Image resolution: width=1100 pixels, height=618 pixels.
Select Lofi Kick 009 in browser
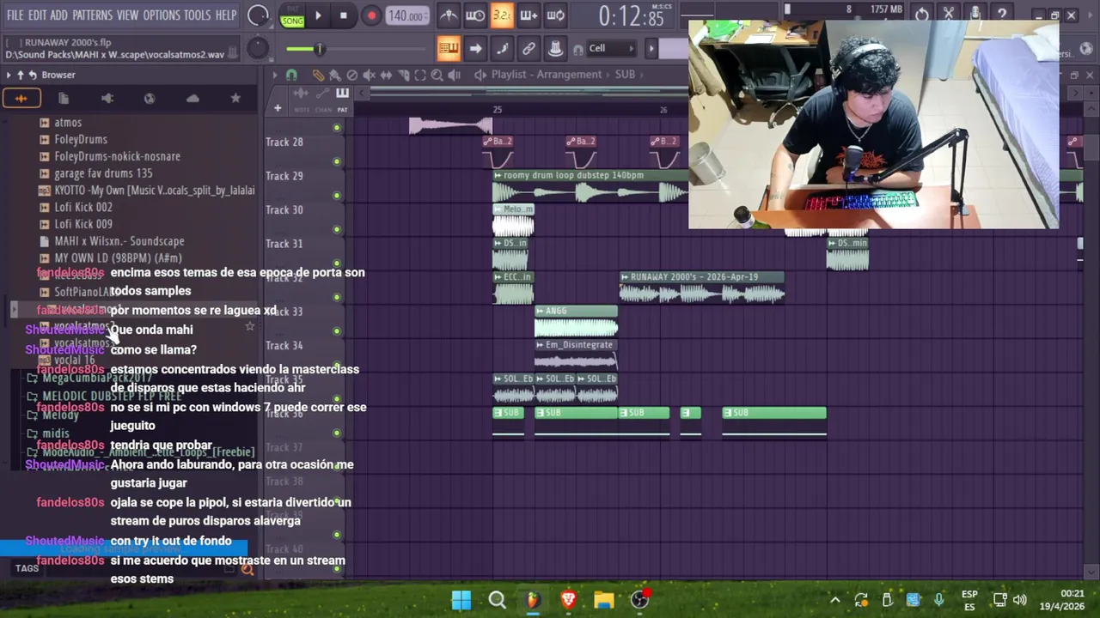82,224
